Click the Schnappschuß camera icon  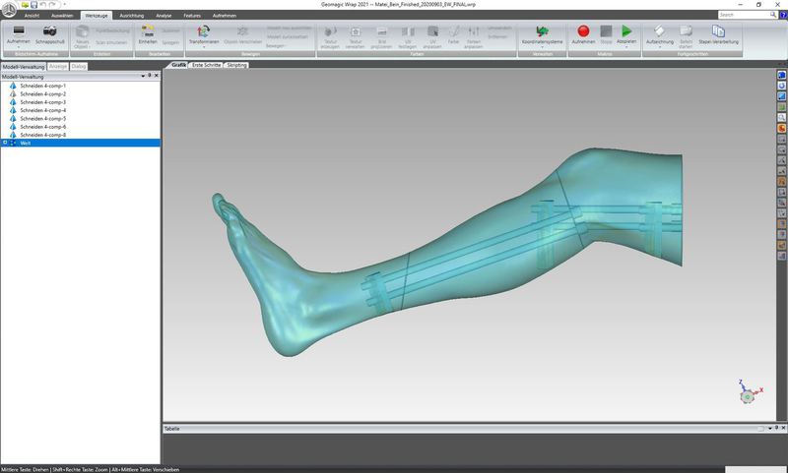point(49,32)
